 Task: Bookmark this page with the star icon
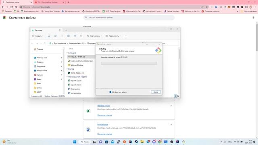point(207,7)
